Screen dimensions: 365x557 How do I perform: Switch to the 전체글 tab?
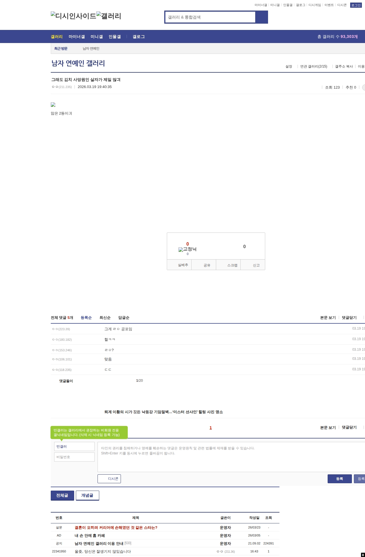[x=62, y=495]
